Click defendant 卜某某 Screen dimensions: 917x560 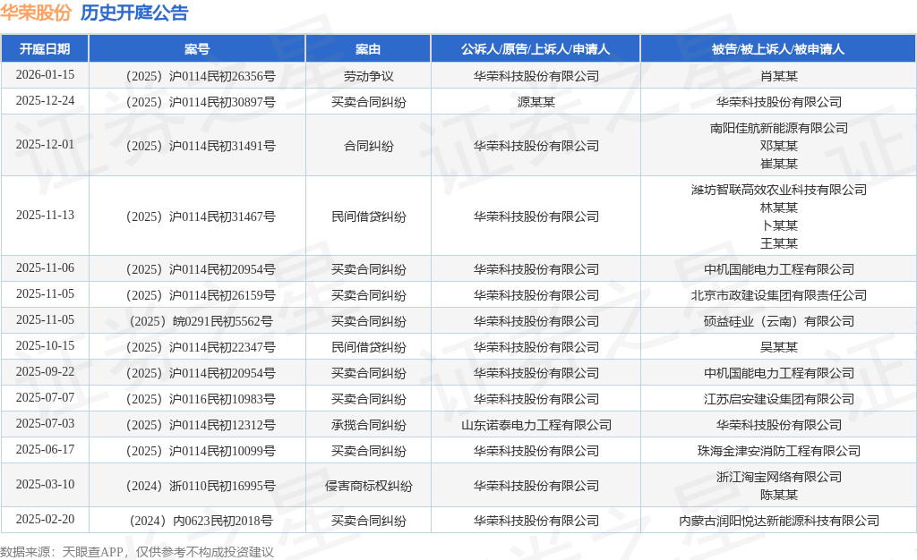[x=778, y=225]
